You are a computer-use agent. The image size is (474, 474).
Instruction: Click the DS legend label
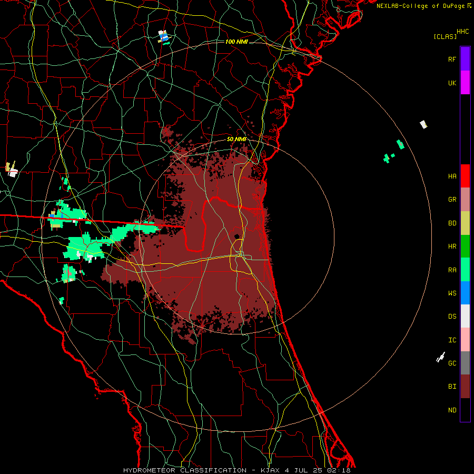coord(452,317)
